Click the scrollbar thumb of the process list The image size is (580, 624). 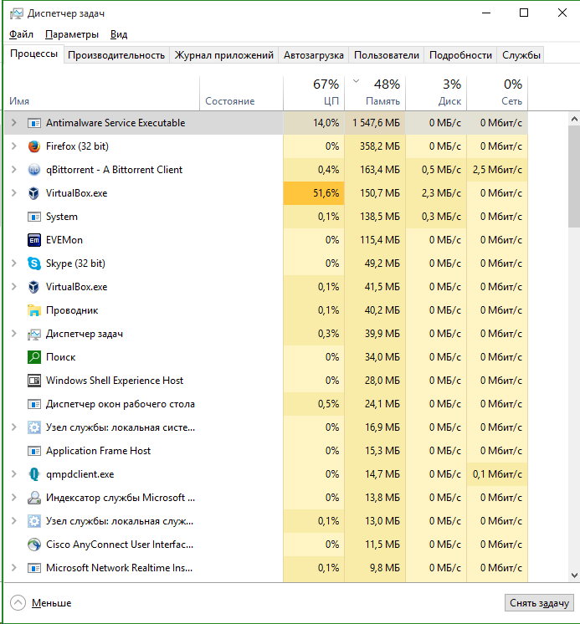574,176
